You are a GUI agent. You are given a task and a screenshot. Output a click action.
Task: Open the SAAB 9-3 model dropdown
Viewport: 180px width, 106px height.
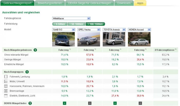(x=64, y=30)
